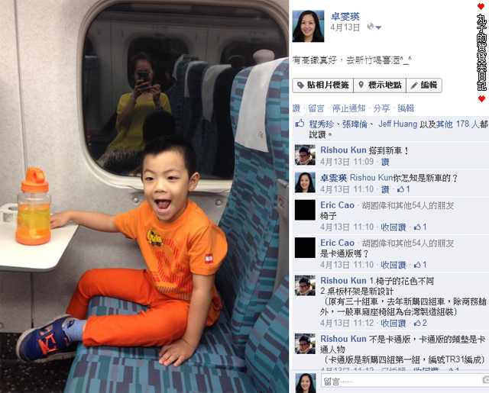Click the 讚 like link under the post
Viewport: 489px width, 393px height.
(x=296, y=108)
